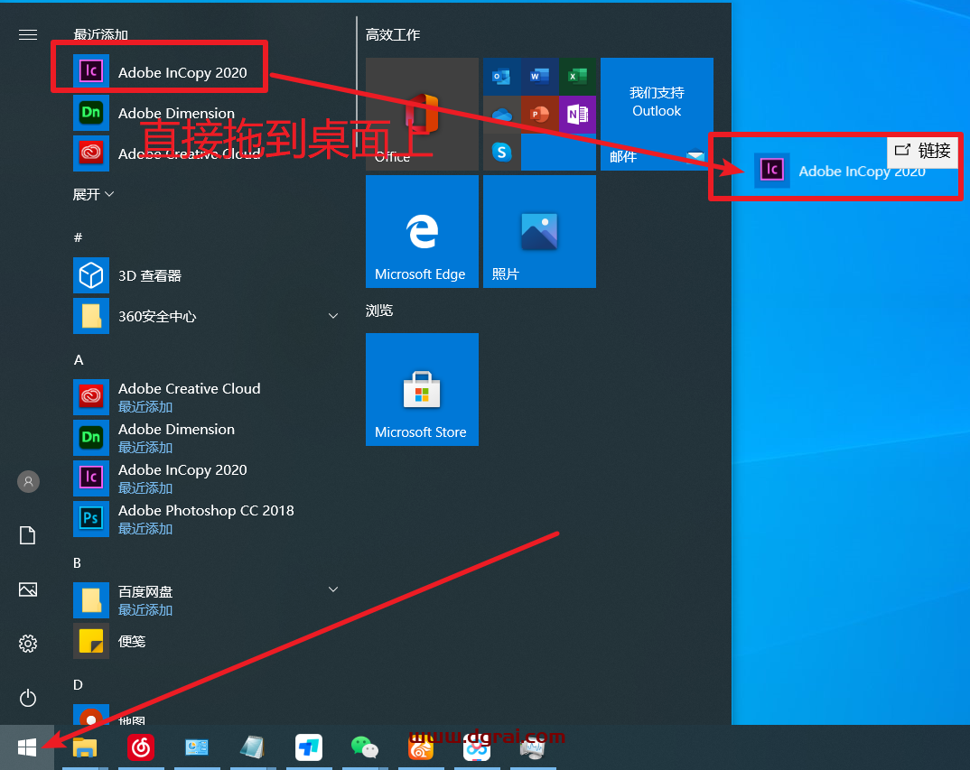The image size is (970, 770).
Task: Open File Explorer from the taskbar
Action: coord(85,747)
